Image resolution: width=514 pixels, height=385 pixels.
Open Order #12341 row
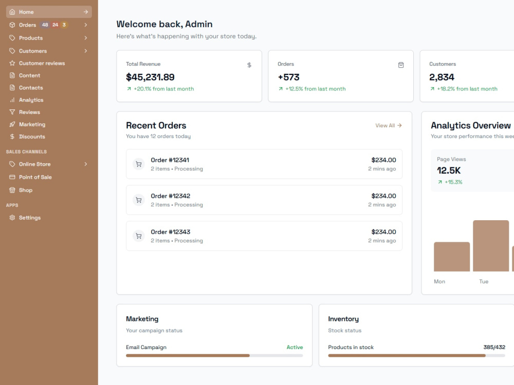click(264, 164)
